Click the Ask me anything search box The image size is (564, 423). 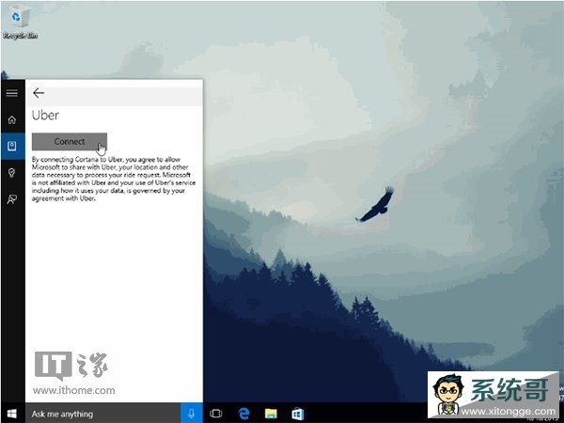[x=102, y=414]
